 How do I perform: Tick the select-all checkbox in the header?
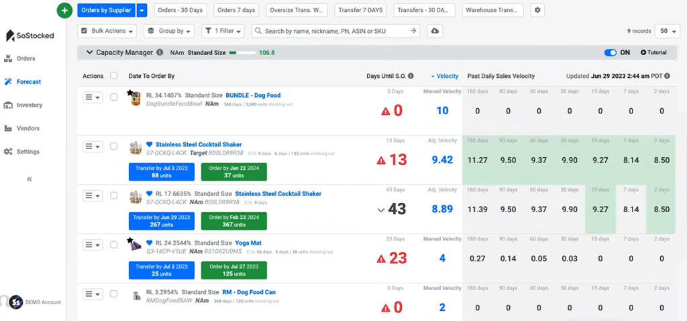click(114, 76)
